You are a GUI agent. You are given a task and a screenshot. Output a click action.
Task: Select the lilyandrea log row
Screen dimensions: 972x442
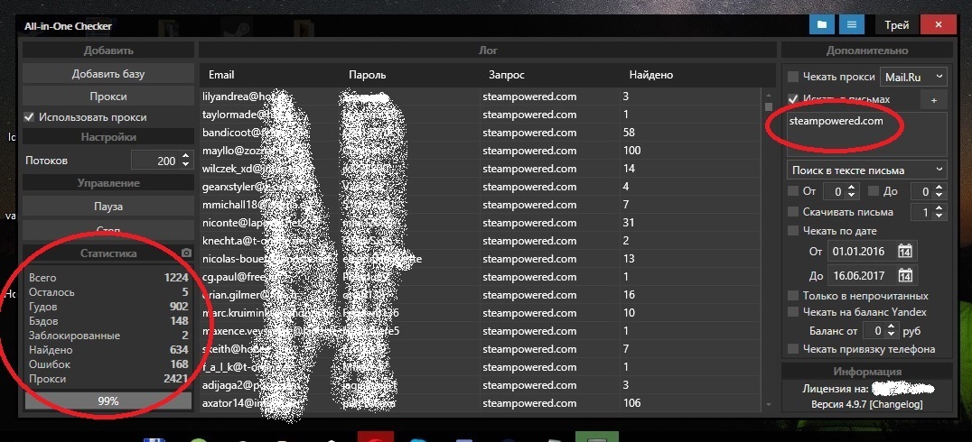click(x=481, y=97)
